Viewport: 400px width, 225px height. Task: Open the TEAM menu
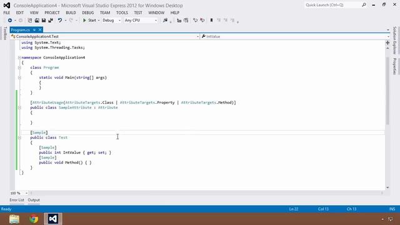tap(105, 12)
